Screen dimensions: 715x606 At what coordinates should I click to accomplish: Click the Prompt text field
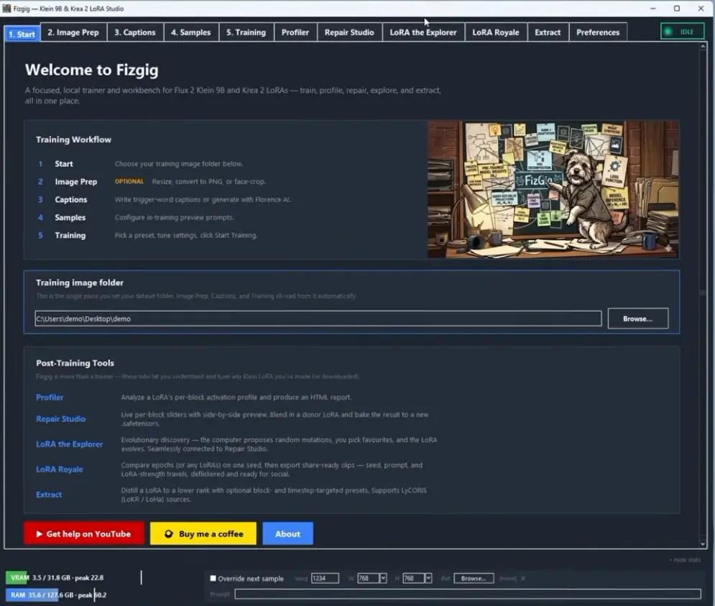(468, 594)
